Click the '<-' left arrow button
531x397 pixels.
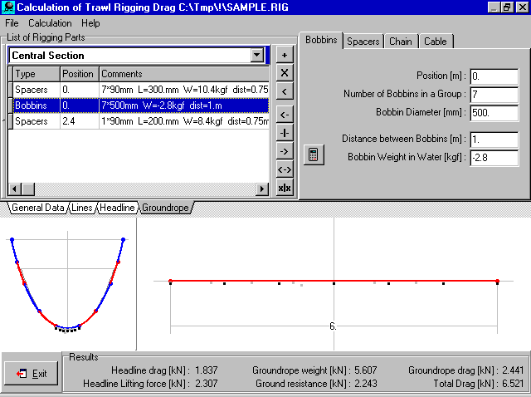coord(285,115)
